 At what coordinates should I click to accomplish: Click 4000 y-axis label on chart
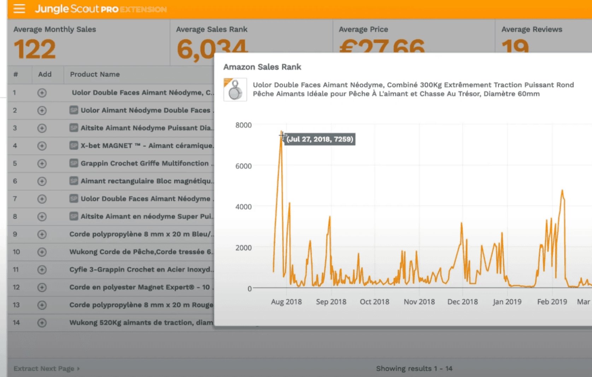point(244,207)
